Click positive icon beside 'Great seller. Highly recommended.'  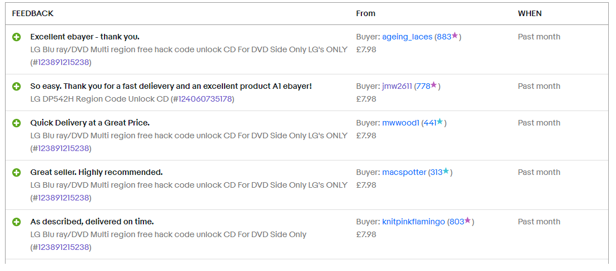pyautogui.click(x=17, y=173)
